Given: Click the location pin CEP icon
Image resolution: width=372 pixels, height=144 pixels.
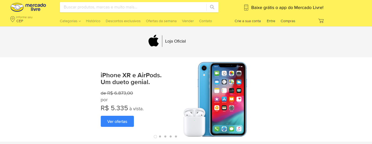Looking at the screenshot, I should (12, 19).
